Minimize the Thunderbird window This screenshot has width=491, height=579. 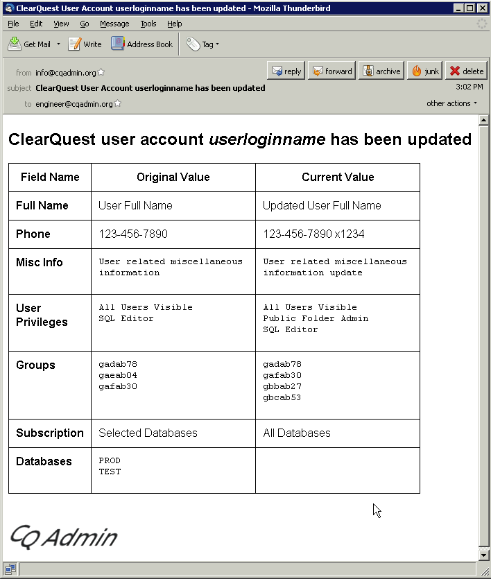click(458, 8)
